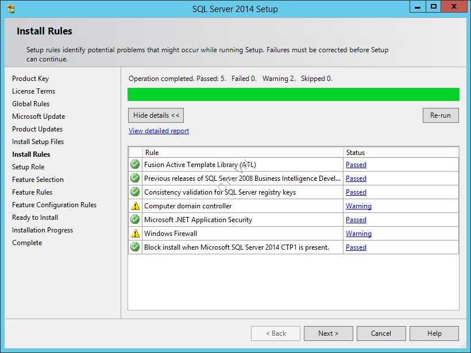Open Help from the bottom bar
Viewport: 471px width, 353px height.
(434, 333)
